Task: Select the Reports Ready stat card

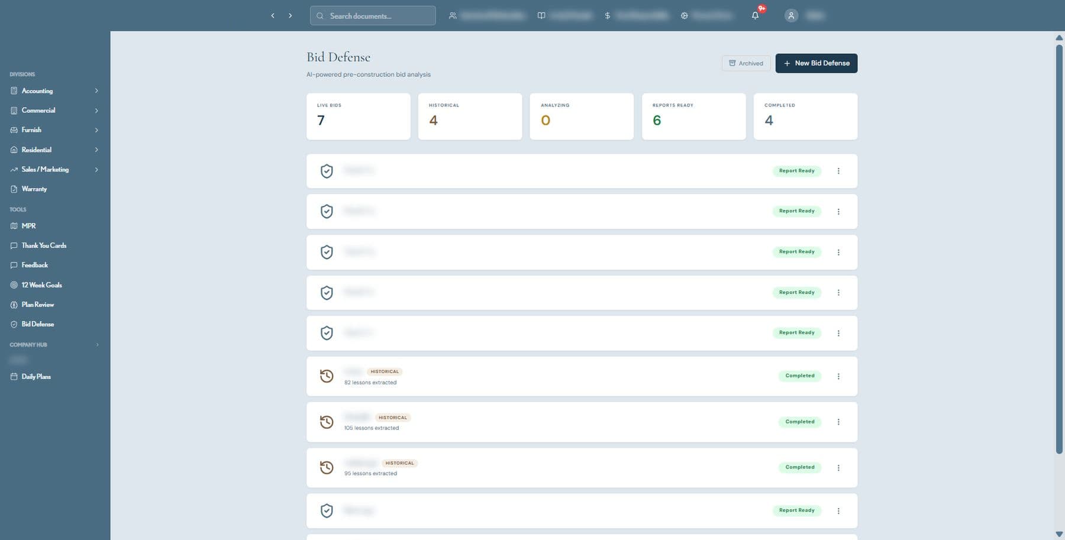Action: pyautogui.click(x=694, y=117)
